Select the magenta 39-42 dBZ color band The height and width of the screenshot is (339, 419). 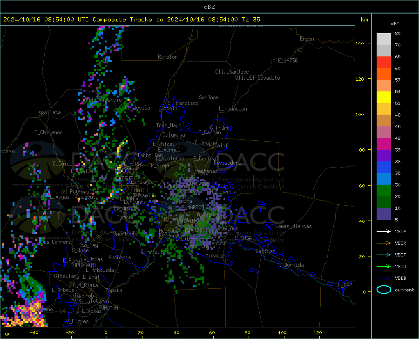point(384,144)
